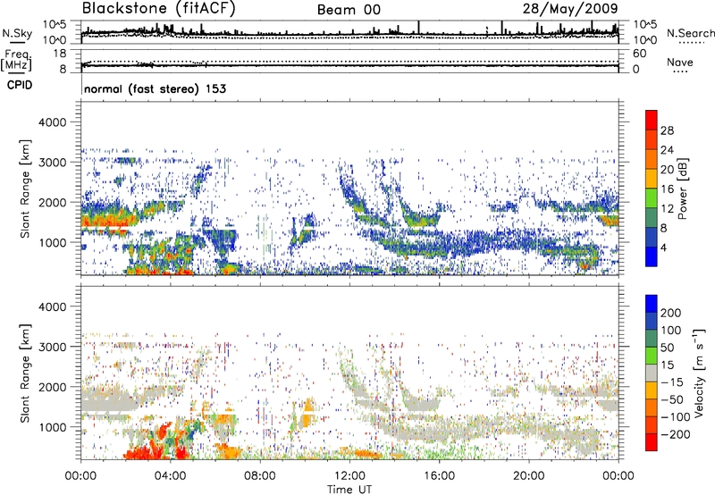
Task: Click the blue bottom segment of power colorbar
Action: tap(652, 256)
